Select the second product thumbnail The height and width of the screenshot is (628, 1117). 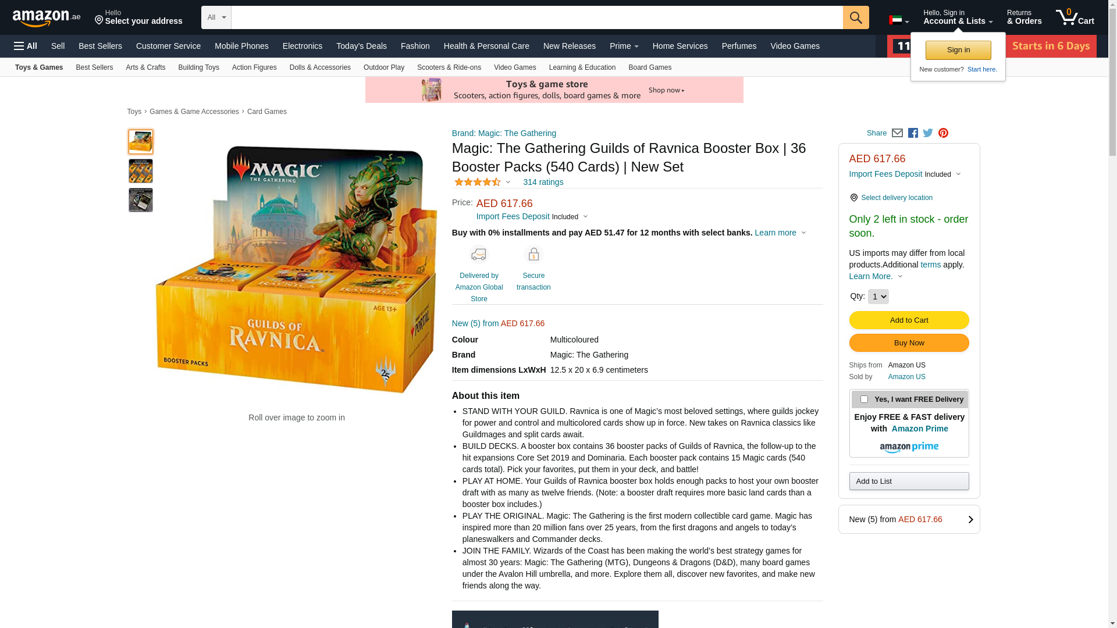click(141, 171)
